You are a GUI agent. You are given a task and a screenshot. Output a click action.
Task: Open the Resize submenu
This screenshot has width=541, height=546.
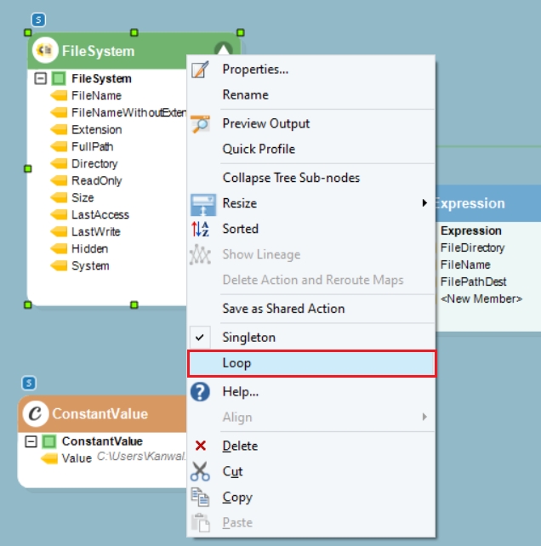click(x=311, y=203)
